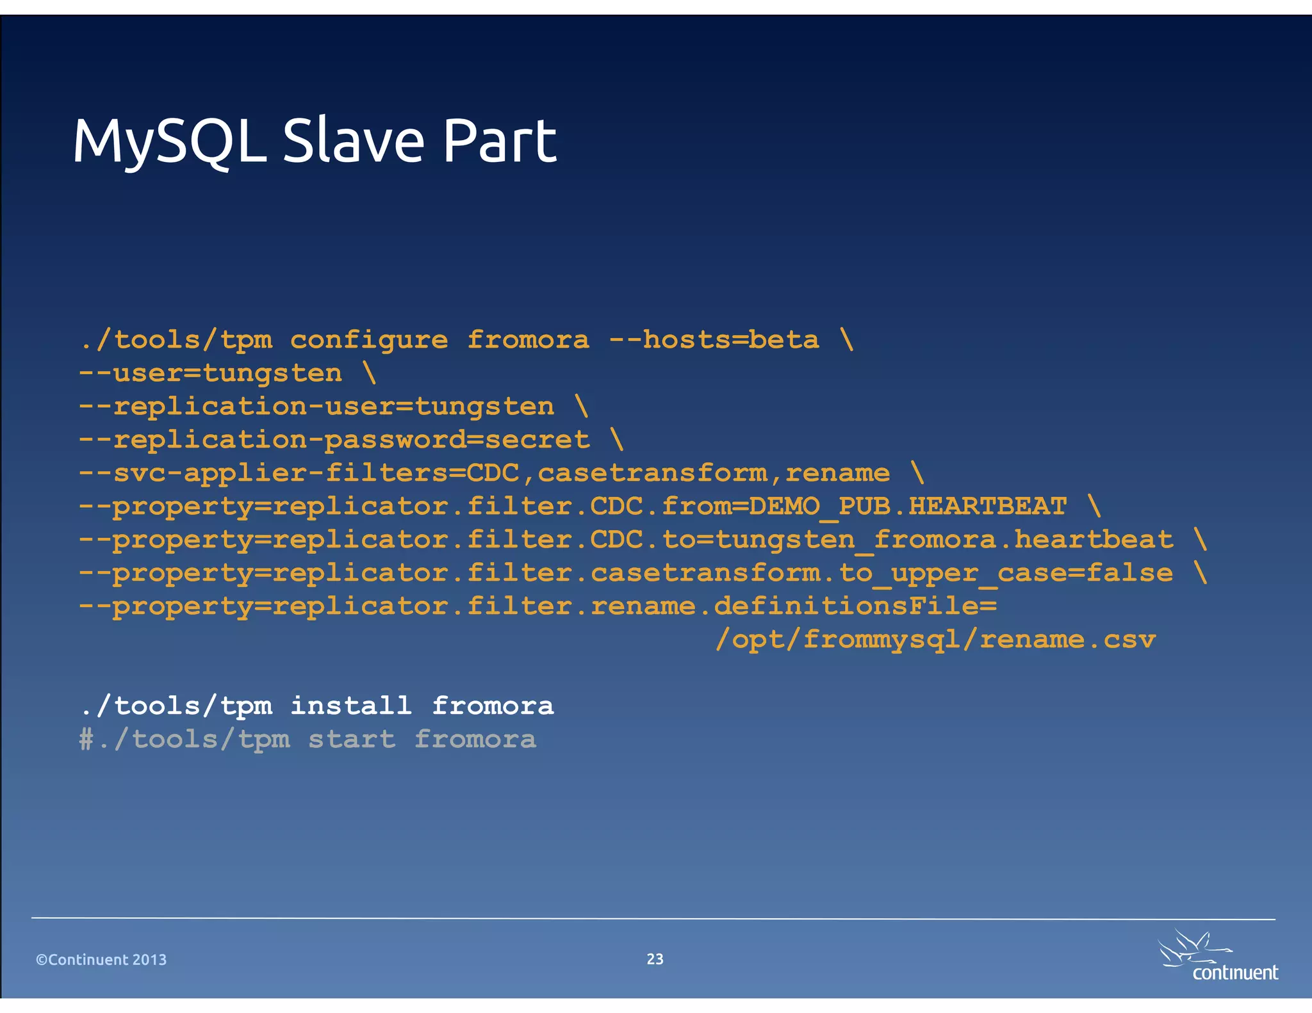Click the rename.definitionsFile= property line
The image size is (1312, 1013).
coord(537,606)
